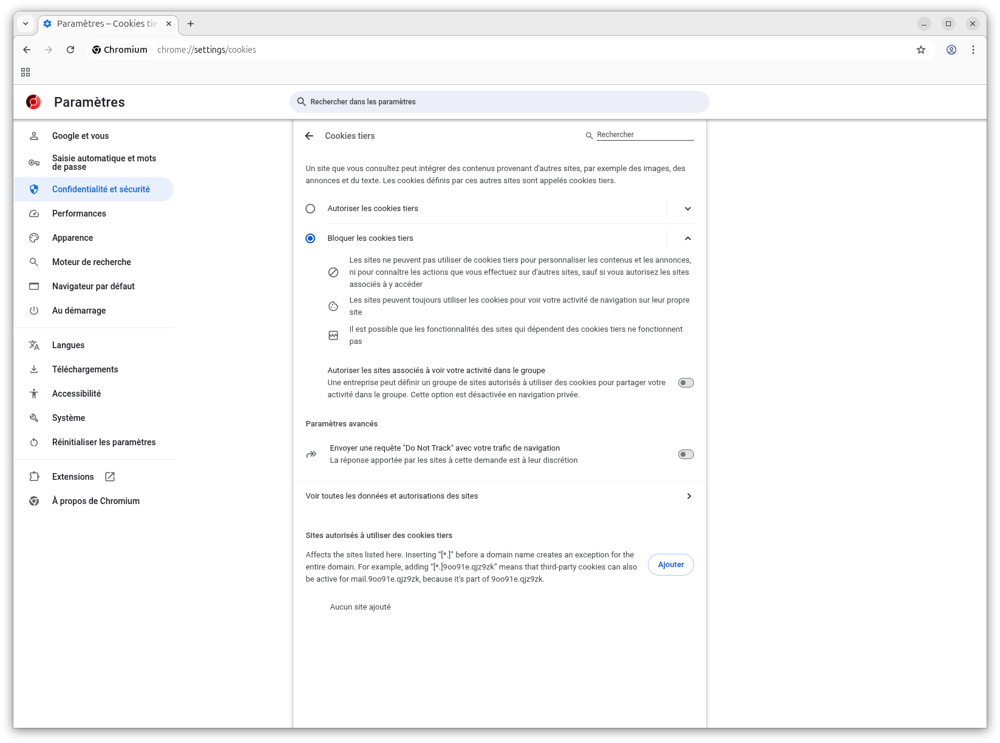Screen dimensions: 1000x743
Task: Open the Performances settings section
Action: [x=79, y=213]
